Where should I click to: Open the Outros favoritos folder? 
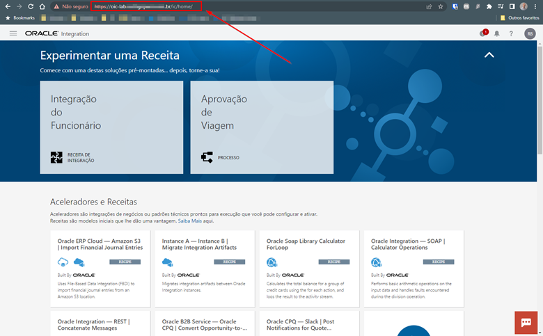(519, 17)
